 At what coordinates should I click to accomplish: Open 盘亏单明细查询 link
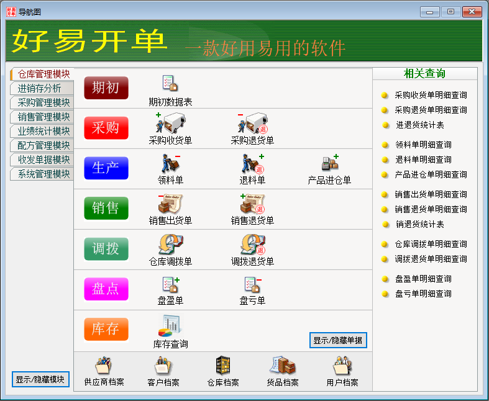(x=423, y=294)
